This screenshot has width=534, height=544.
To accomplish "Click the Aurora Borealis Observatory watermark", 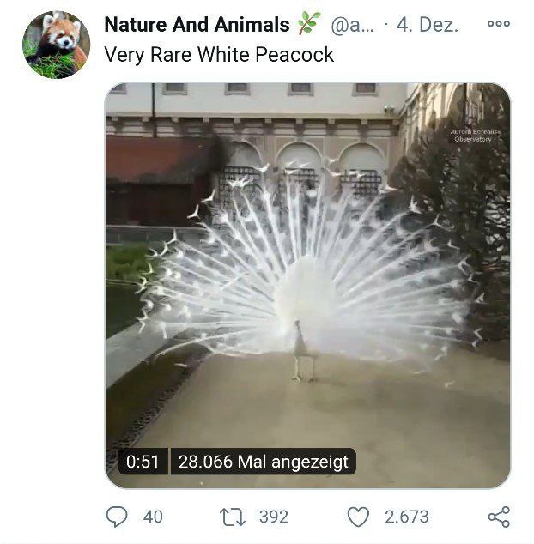I will [x=476, y=136].
